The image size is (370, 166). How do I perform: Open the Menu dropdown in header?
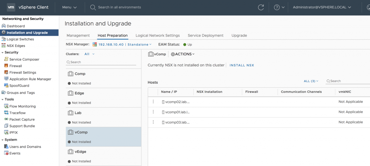pos(69,7)
